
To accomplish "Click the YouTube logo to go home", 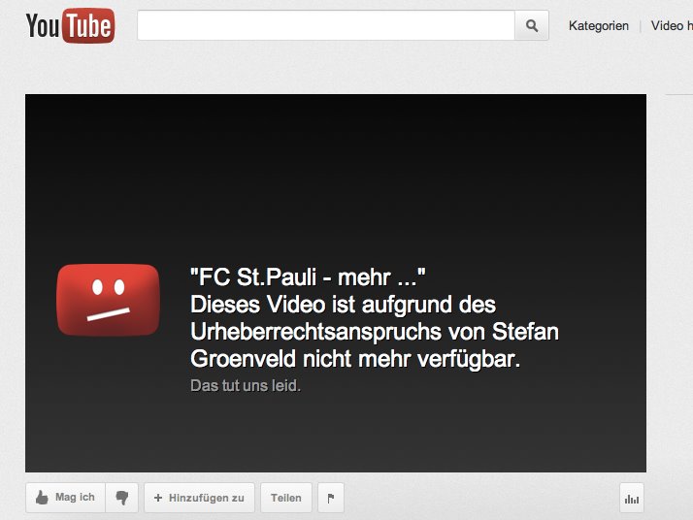I will click(x=70, y=25).
